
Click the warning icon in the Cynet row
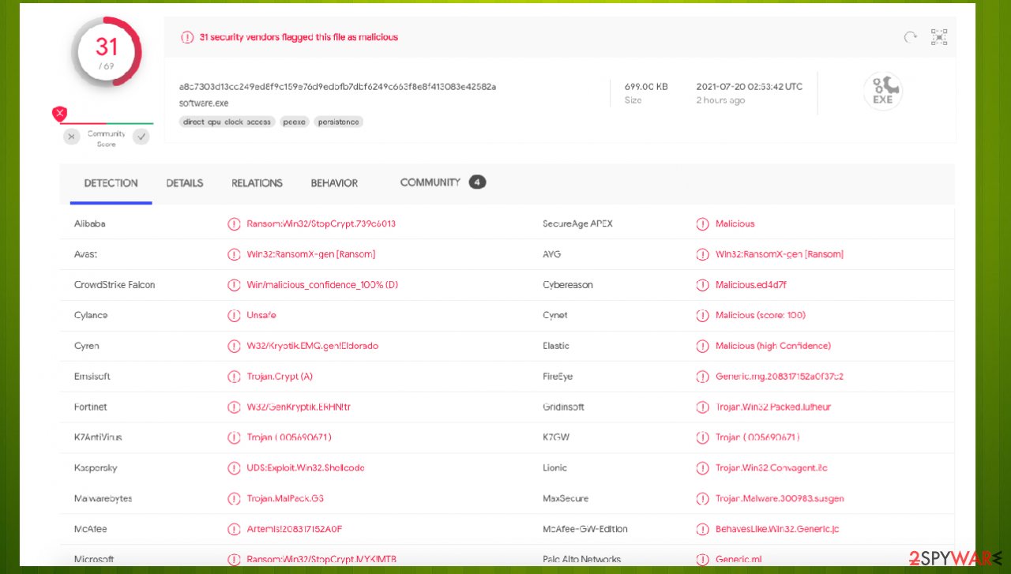coord(702,316)
